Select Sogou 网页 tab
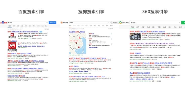This screenshot has height=95, width=185. (70, 26)
